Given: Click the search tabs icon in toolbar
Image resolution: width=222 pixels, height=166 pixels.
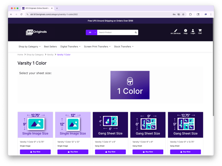Looking at the screenshot, I should click(x=198, y=14).
